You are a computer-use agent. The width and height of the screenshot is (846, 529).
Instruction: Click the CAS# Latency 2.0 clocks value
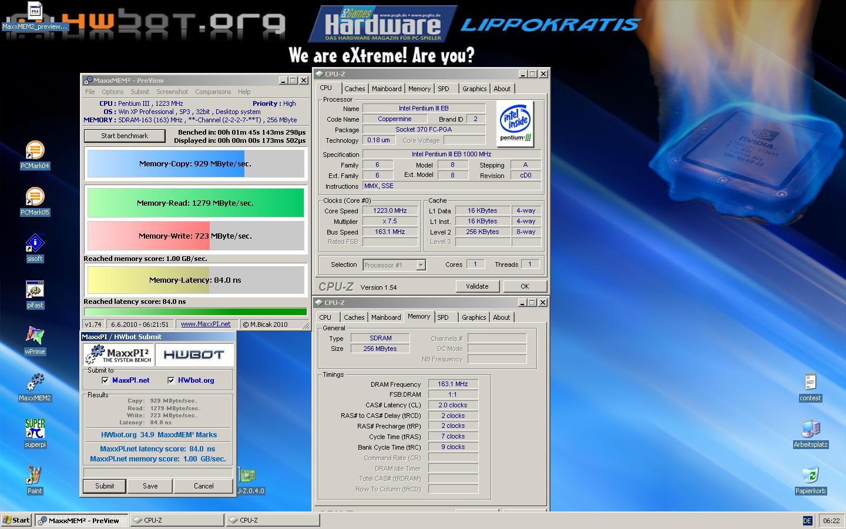(453, 405)
